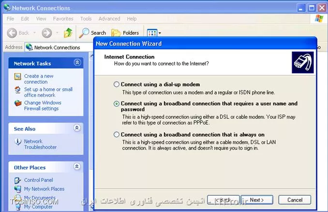Collapse the Other Places panel

click(x=77, y=167)
